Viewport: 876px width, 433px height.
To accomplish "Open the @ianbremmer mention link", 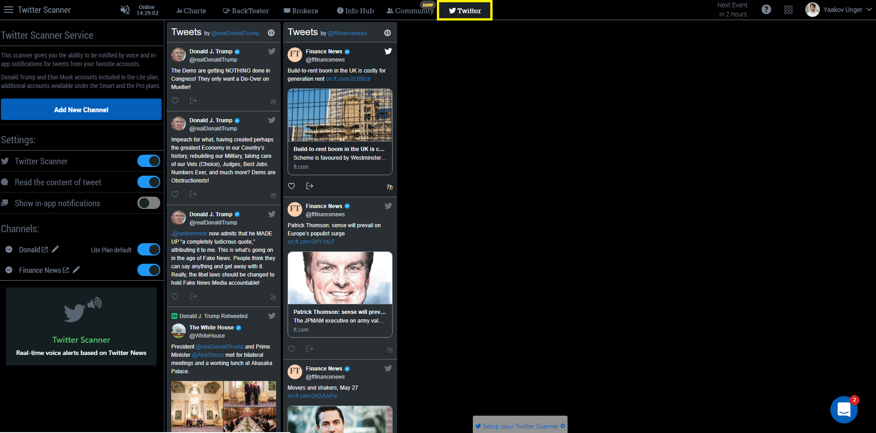I will pyautogui.click(x=189, y=234).
